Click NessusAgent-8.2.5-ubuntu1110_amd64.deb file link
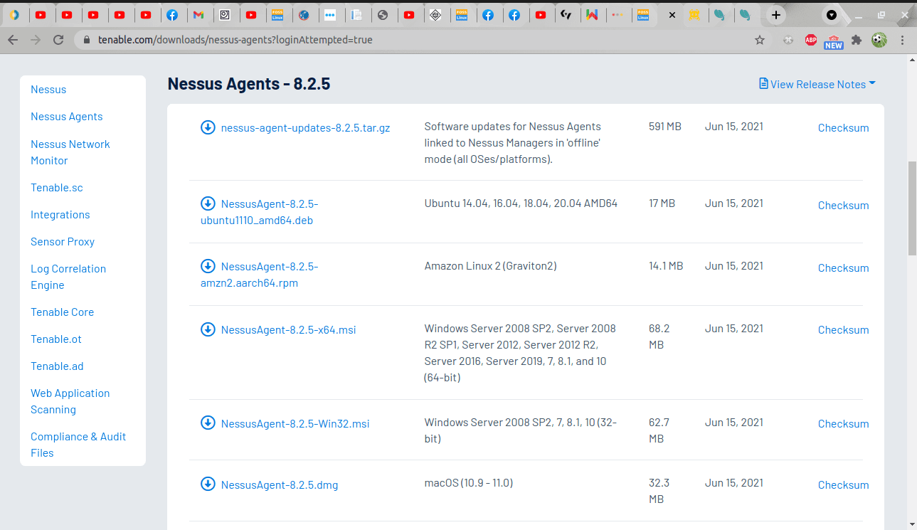 click(260, 212)
